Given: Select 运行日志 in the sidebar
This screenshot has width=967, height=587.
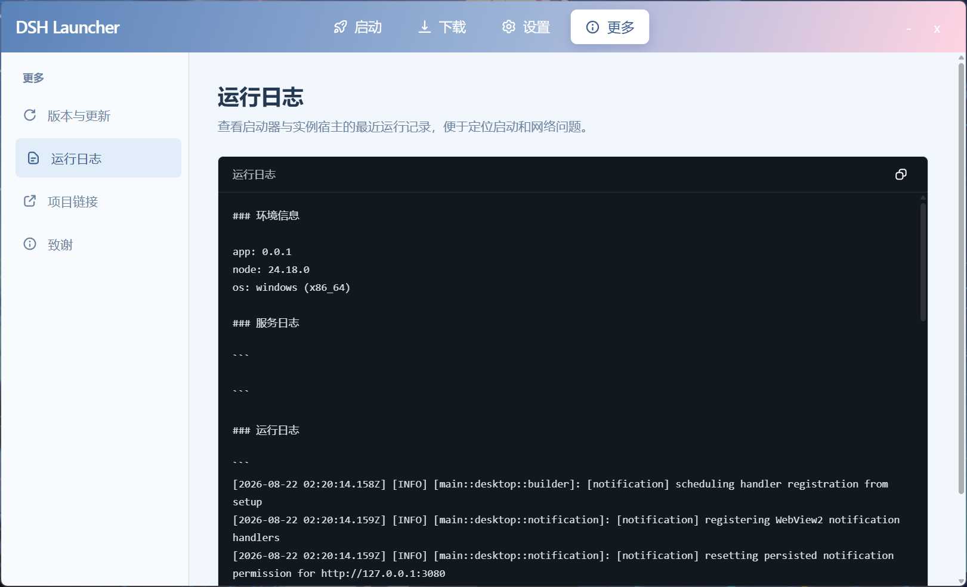Looking at the screenshot, I should point(98,158).
